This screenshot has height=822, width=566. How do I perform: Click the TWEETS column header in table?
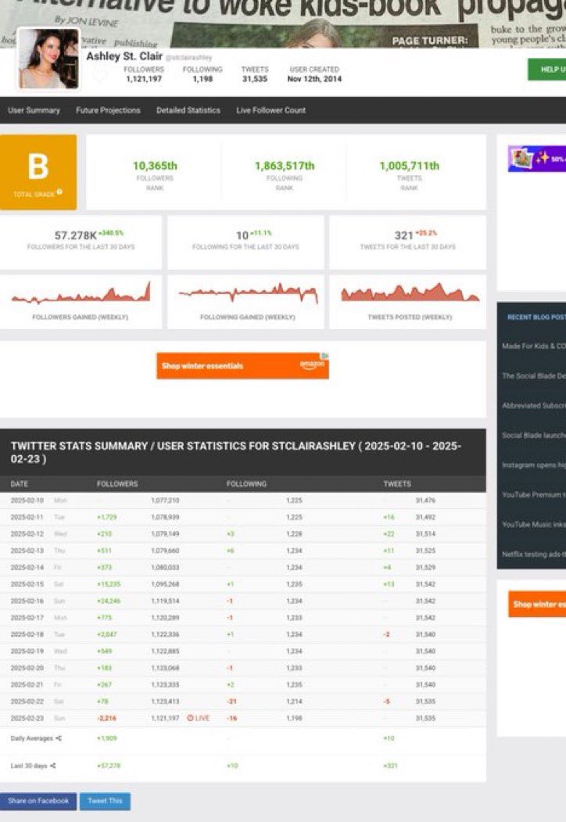(x=397, y=484)
